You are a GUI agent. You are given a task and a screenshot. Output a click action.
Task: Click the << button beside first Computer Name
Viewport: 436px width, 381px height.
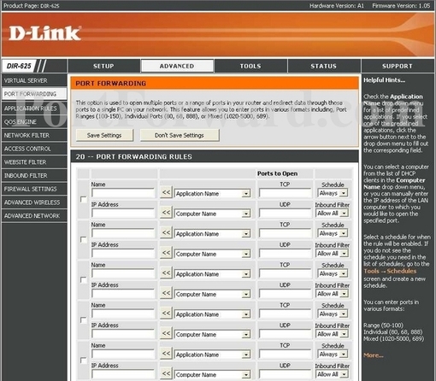[x=166, y=213]
